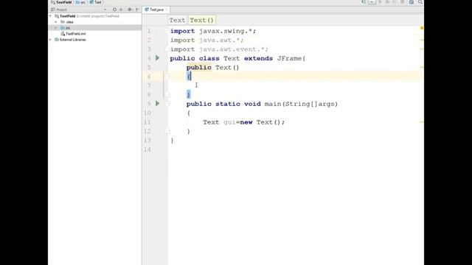Run main method from line 9 gutter arrow

point(157,103)
